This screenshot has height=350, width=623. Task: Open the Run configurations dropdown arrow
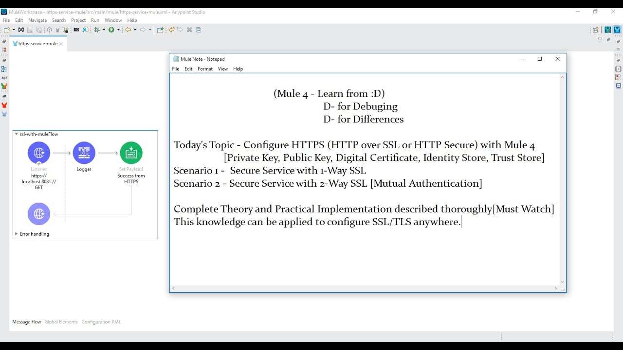(118, 30)
